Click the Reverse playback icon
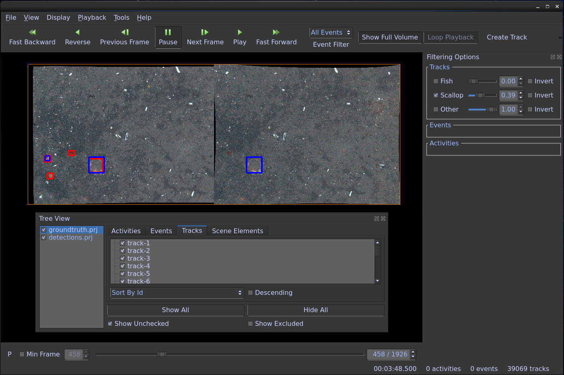Viewport: 564px width, 375px height. (77, 32)
